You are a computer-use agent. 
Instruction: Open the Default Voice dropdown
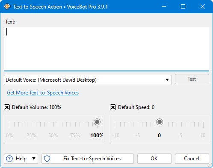click(x=88, y=80)
